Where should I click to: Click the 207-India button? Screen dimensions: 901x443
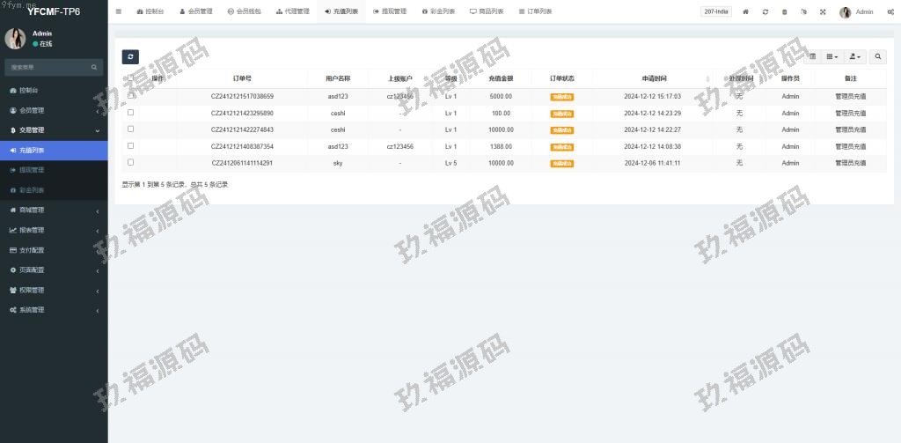[716, 12]
